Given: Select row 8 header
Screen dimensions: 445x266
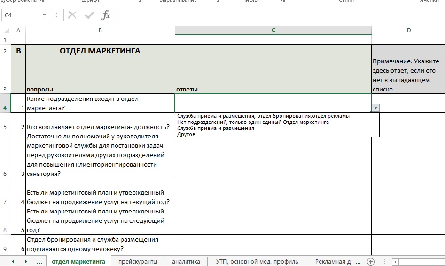Looking at the screenshot, I should coord(5,220).
